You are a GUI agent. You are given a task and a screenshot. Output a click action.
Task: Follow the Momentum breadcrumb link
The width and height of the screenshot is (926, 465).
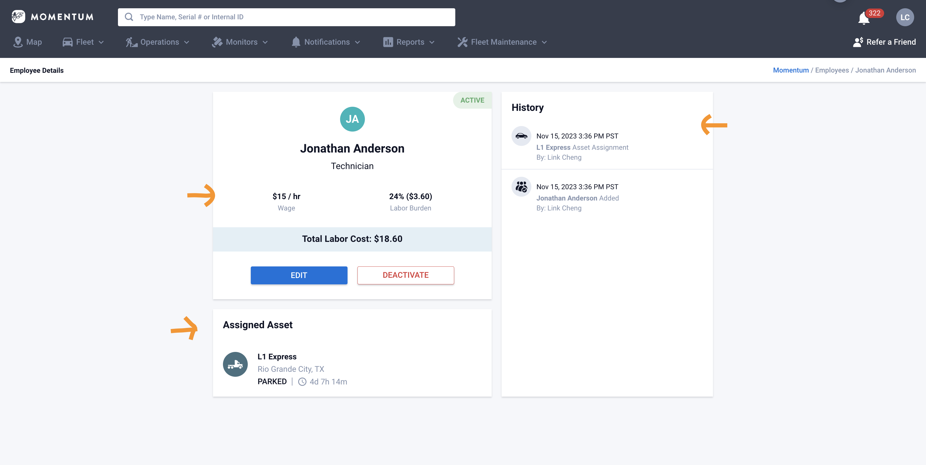click(x=790, y=70)
